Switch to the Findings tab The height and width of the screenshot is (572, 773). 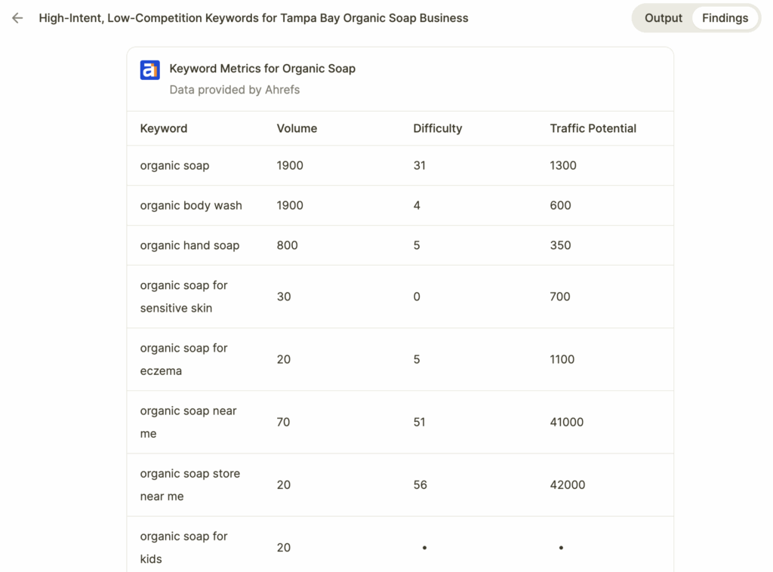(x=725, y=18)
